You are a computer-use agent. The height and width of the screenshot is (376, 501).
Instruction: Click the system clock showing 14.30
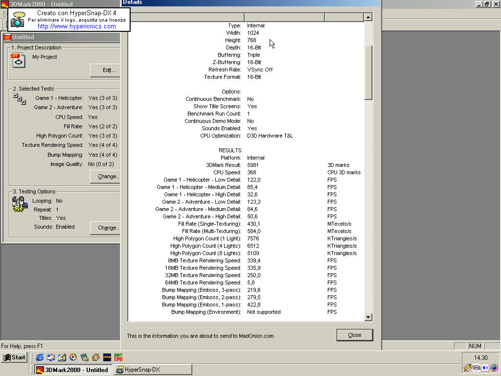click(x=480, y=358)
